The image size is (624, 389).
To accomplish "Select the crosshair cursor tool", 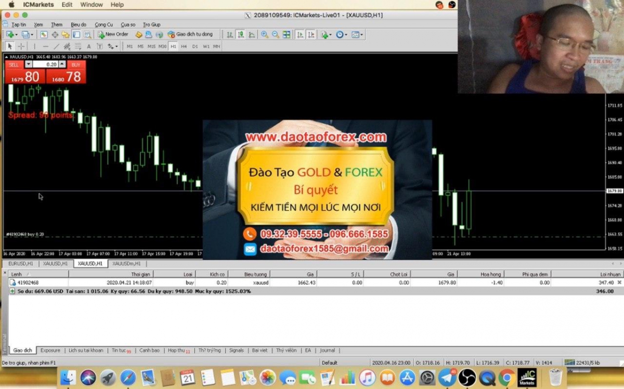I will [21, 46].
